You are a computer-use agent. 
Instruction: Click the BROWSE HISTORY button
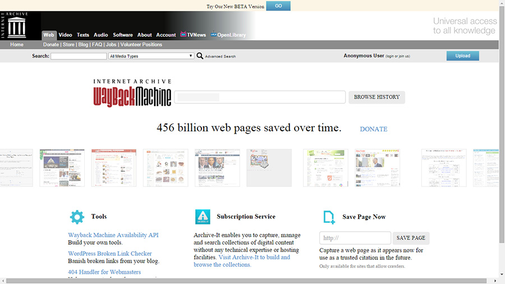tap(377, 97)
